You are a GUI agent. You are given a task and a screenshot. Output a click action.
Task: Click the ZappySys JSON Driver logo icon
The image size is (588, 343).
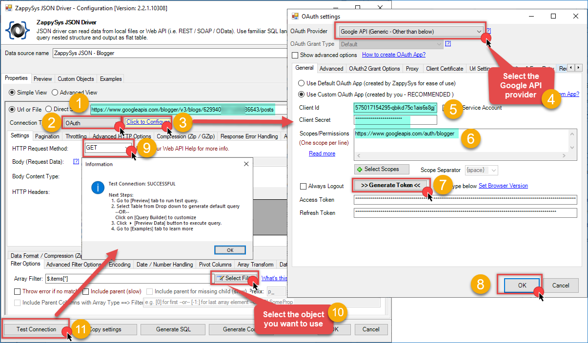point(17,31)
